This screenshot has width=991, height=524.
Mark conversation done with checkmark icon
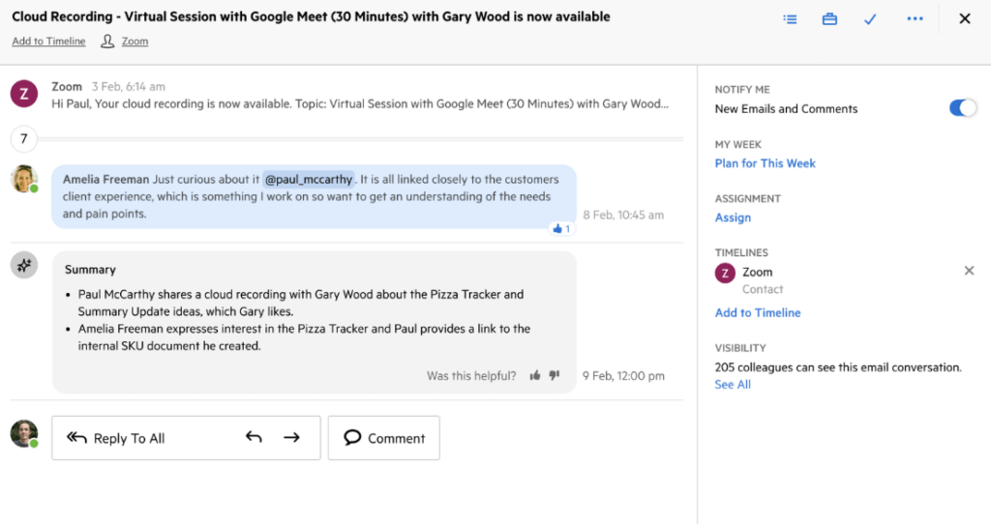[x=870, y=19]
